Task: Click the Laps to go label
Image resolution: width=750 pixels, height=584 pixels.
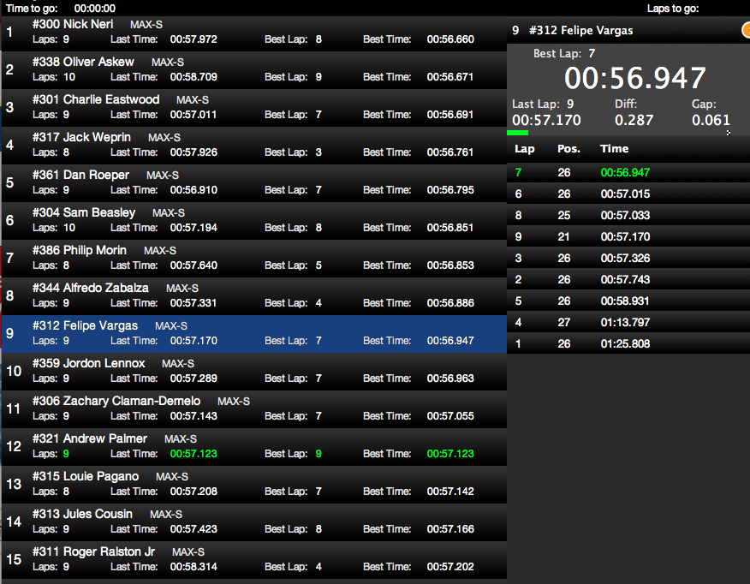Action: [x=673, y=8]
